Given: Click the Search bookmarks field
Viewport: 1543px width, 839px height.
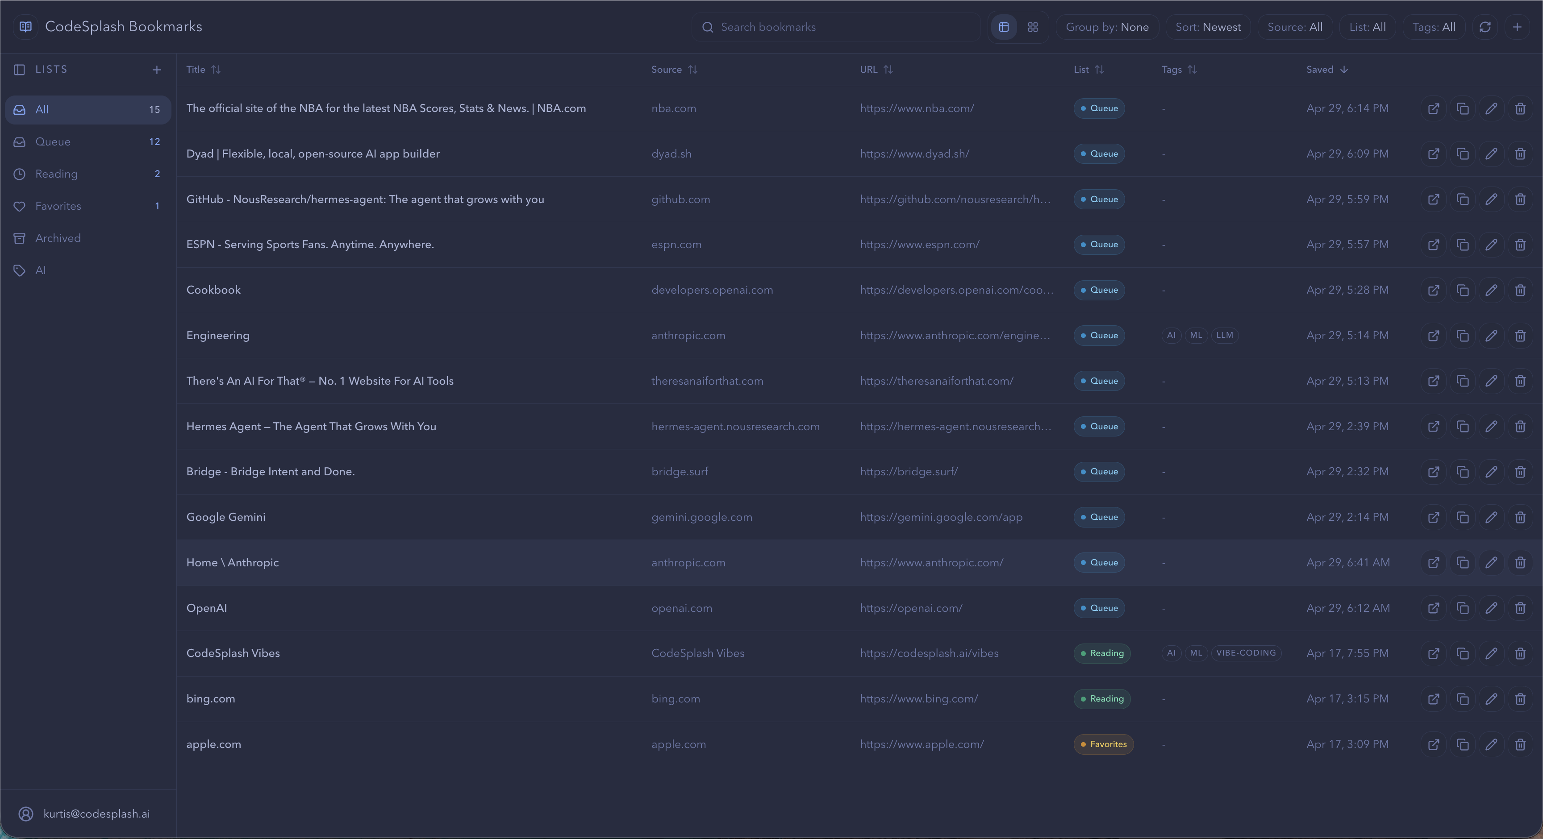Looking at the screenshot, I should tap(836, 27).
